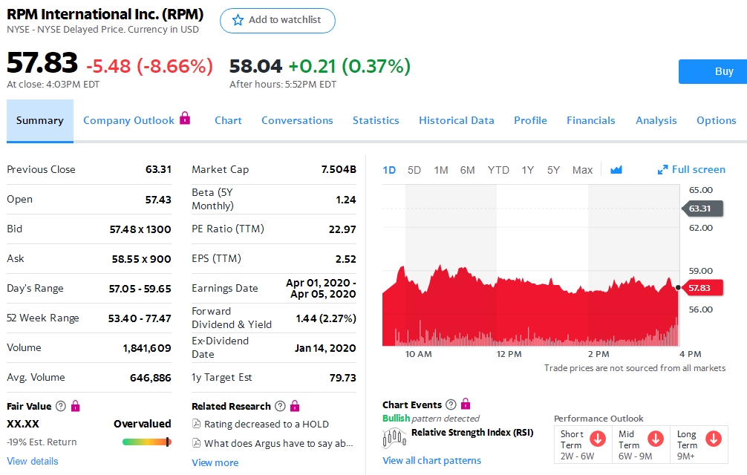Open the Analysis tab

656,120
